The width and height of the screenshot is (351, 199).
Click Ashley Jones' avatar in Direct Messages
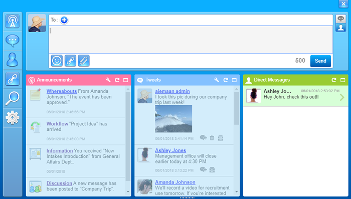(x=253, y=96)
